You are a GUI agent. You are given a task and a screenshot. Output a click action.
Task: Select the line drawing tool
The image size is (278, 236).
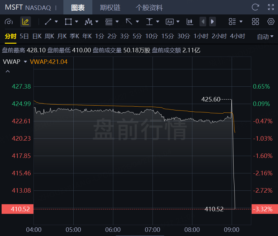pyautogui.click(x=48, y=22)
